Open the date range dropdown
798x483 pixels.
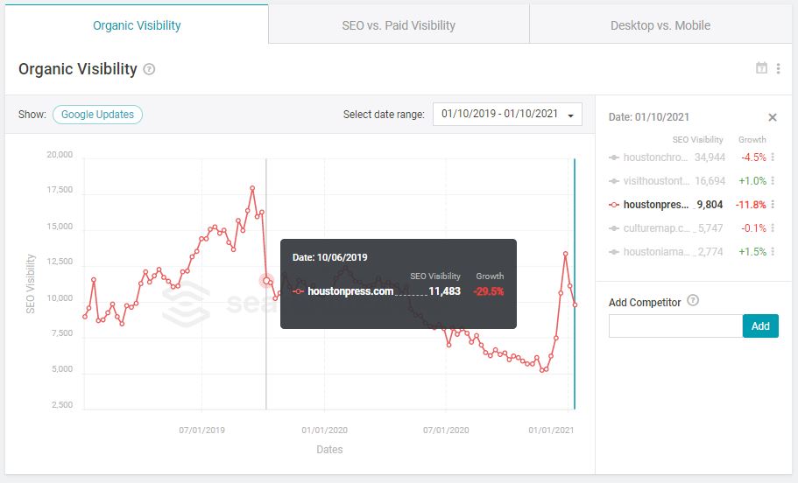tap(507, 115)
